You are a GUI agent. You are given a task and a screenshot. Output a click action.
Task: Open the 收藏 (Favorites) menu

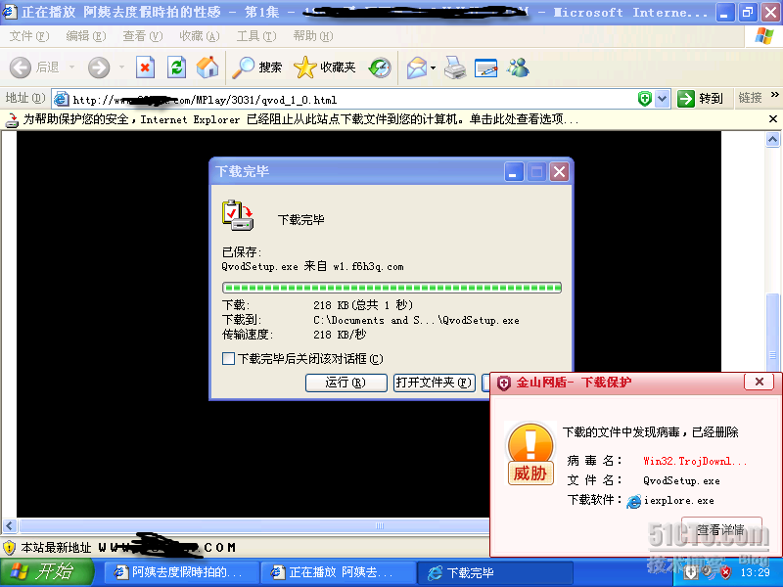200,36
